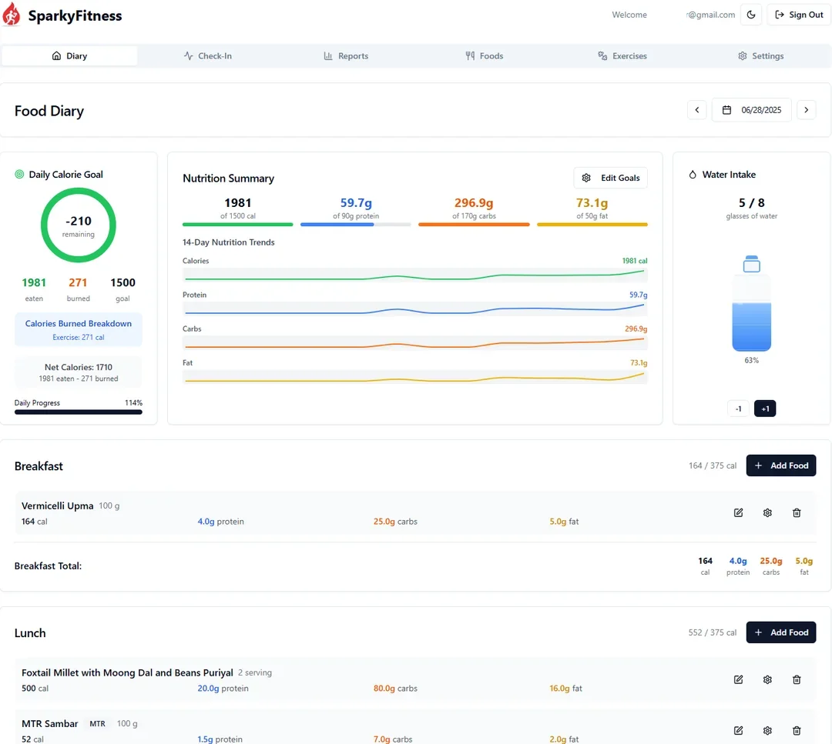
Task: Edit the Vermicelli Upma entry
Action: click(738, 513)
